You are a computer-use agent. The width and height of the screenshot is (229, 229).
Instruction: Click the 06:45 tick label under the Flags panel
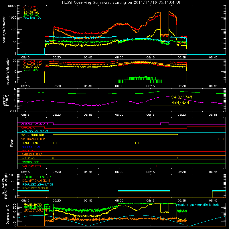(x=213, y=172)
